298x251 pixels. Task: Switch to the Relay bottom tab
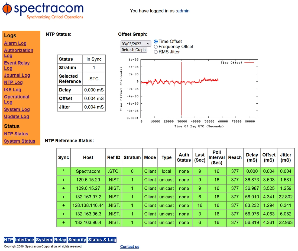tap(60, 240)
